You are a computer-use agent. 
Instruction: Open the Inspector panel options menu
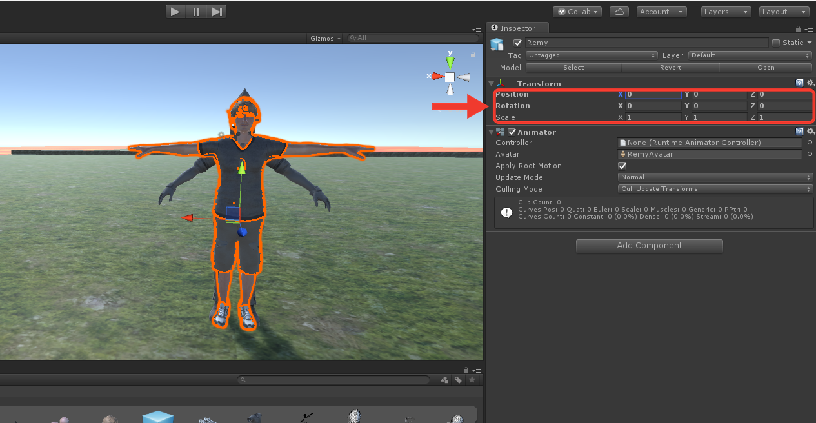pos(808,28)
